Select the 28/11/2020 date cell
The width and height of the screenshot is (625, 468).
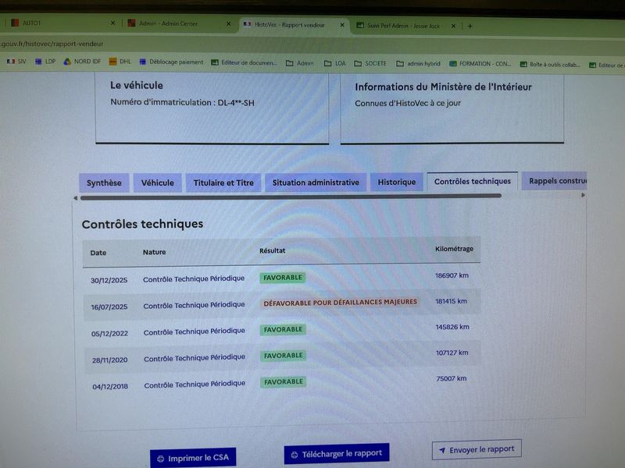(x=109, y=360)
